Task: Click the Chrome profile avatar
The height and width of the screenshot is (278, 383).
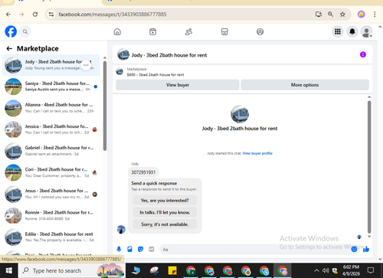Action: coord(361,15)
